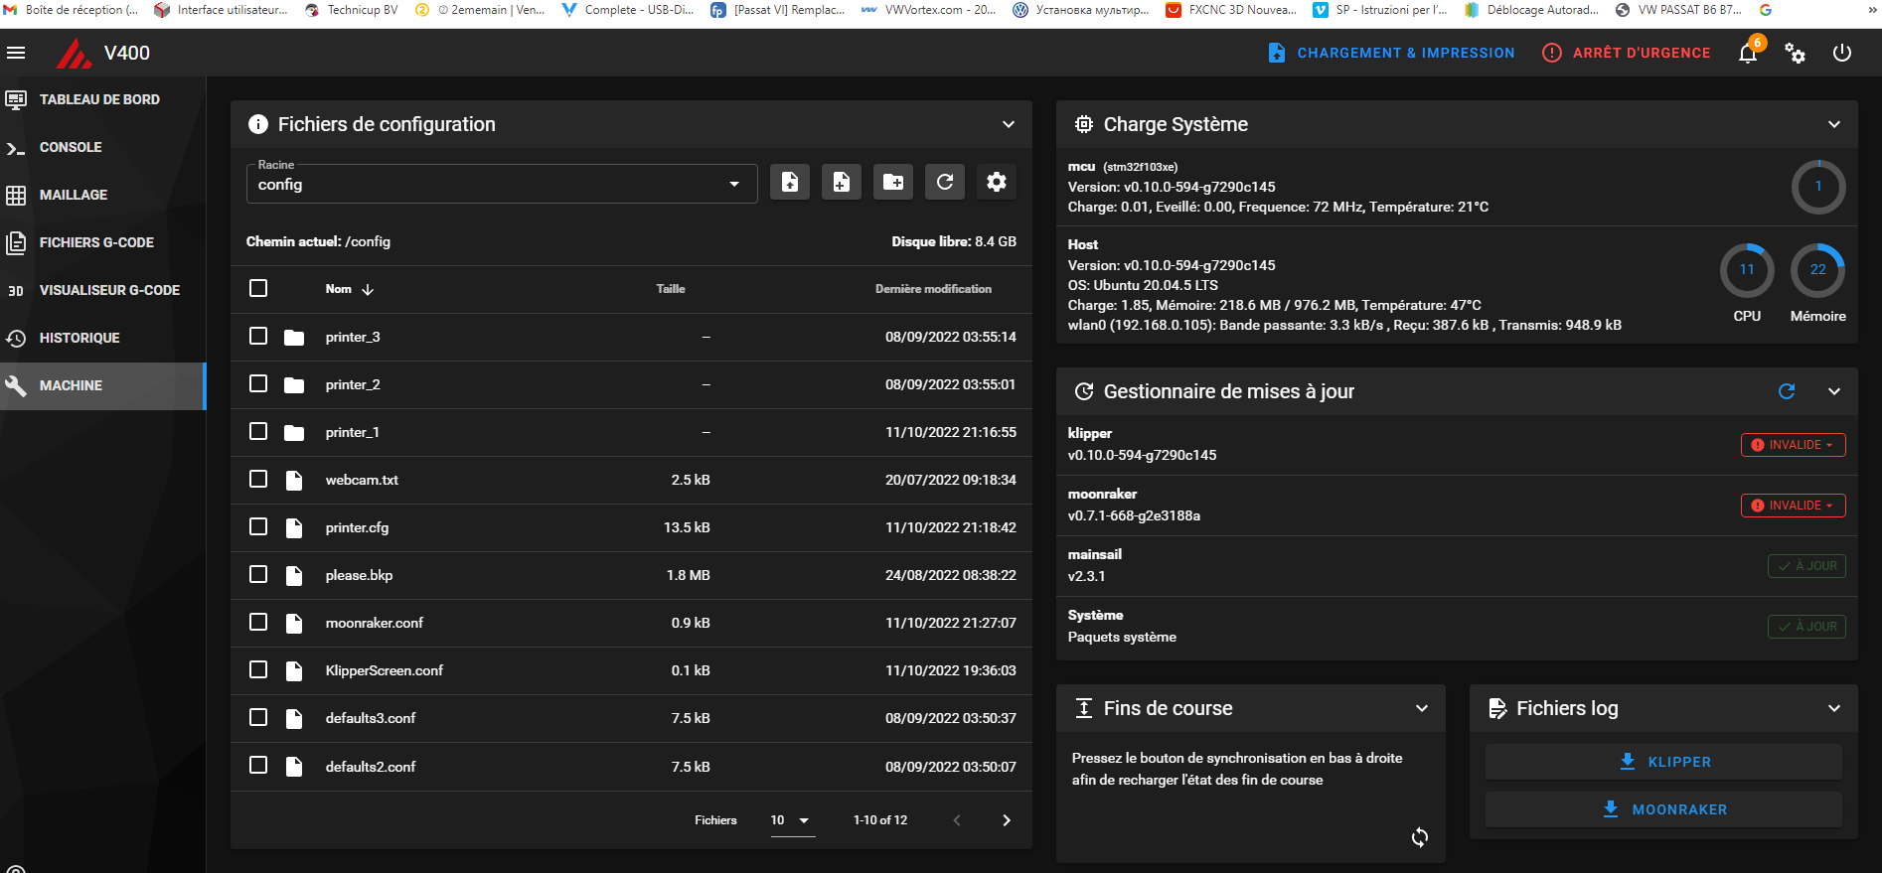Image resolution: width=1882 pixels, height=873 pixels.
Task: Download the Moonraker log file
Action: click(x=1663, y=809)
